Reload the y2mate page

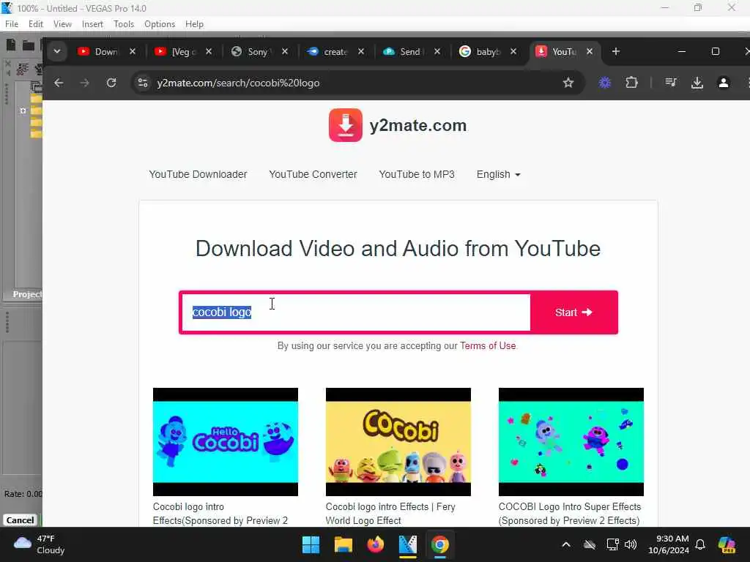tap(111, 83)
